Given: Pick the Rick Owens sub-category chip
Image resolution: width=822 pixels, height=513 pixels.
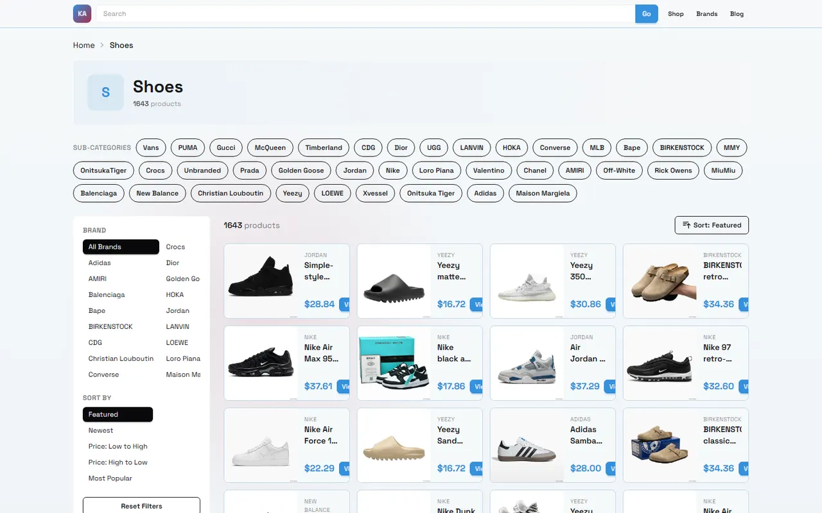Looking at the screenshot, I should click(673, 171).
